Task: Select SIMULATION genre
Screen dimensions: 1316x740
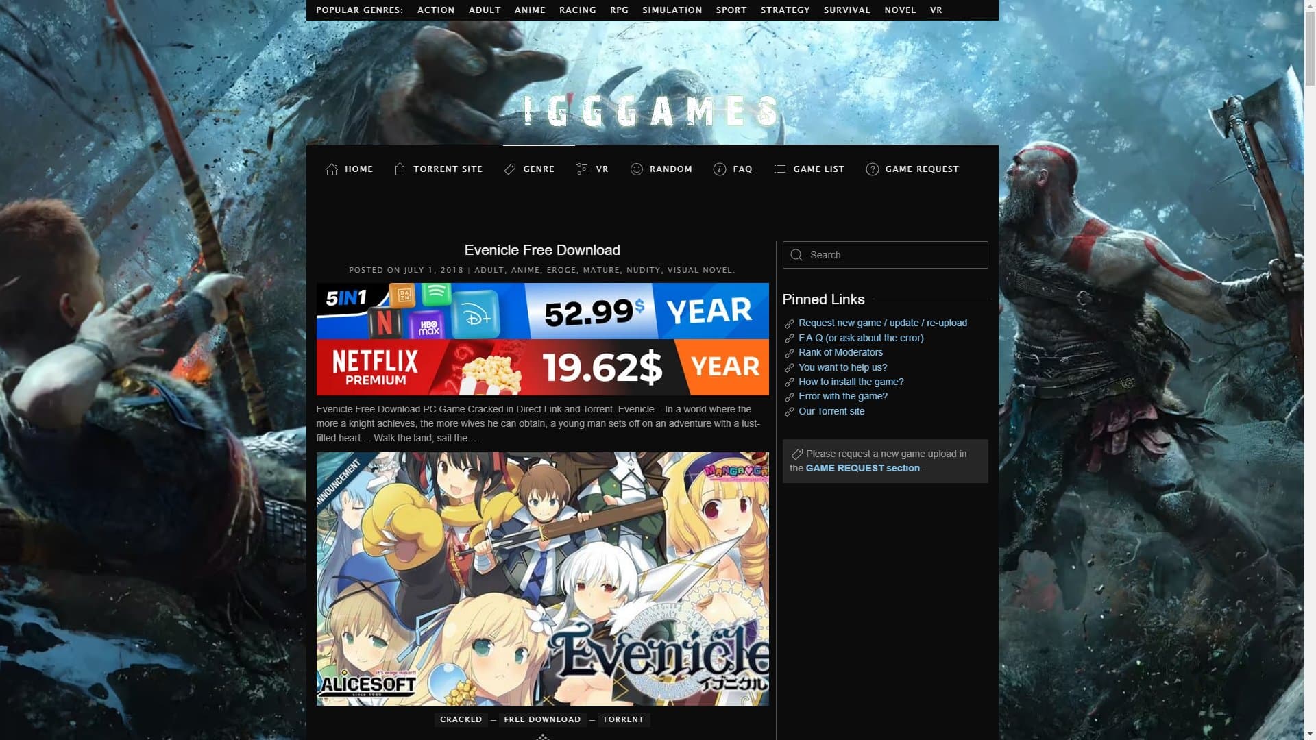Action: point(672,10)
